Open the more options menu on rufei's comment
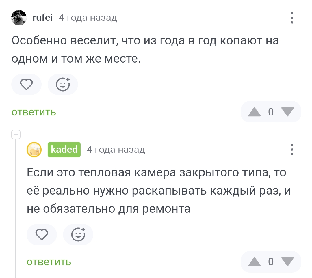This screenshot has width=312, height=278. click(x=292, y=18)
